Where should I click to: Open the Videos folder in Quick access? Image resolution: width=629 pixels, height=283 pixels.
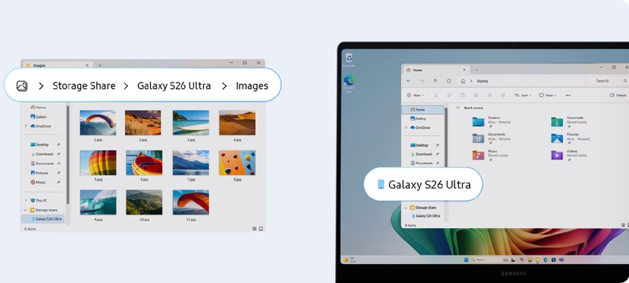(x=568, y=154)
